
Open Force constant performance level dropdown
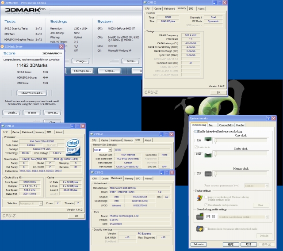pos(267,186)
